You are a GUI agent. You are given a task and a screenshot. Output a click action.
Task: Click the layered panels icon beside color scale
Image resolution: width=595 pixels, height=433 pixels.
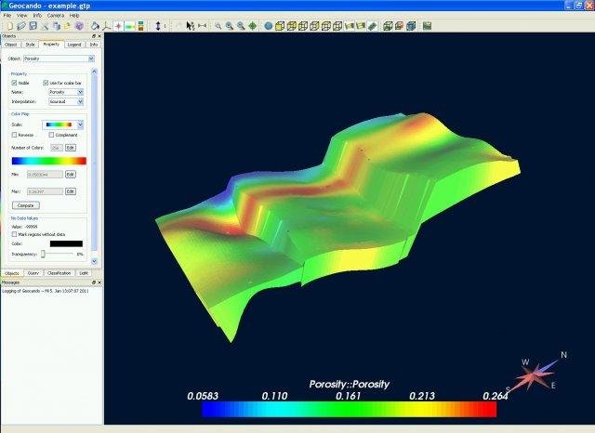[140, 26]
